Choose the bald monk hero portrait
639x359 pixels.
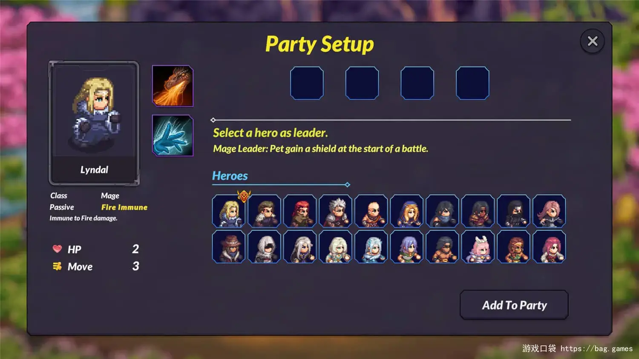(371, 211)
